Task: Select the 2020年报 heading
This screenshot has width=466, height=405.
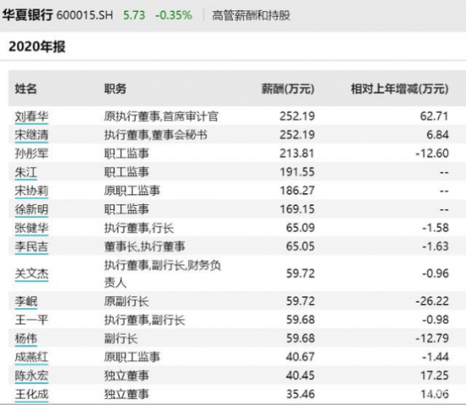Action: (x=36, y=47)
